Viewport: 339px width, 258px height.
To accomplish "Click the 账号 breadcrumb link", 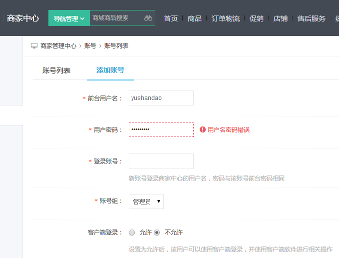I will [x=90, y=46].
